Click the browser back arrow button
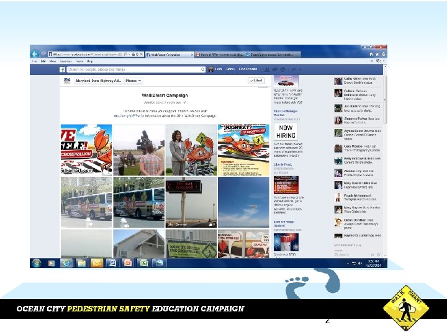The height and width of the screenshot is (335, 447). point(35,54)
